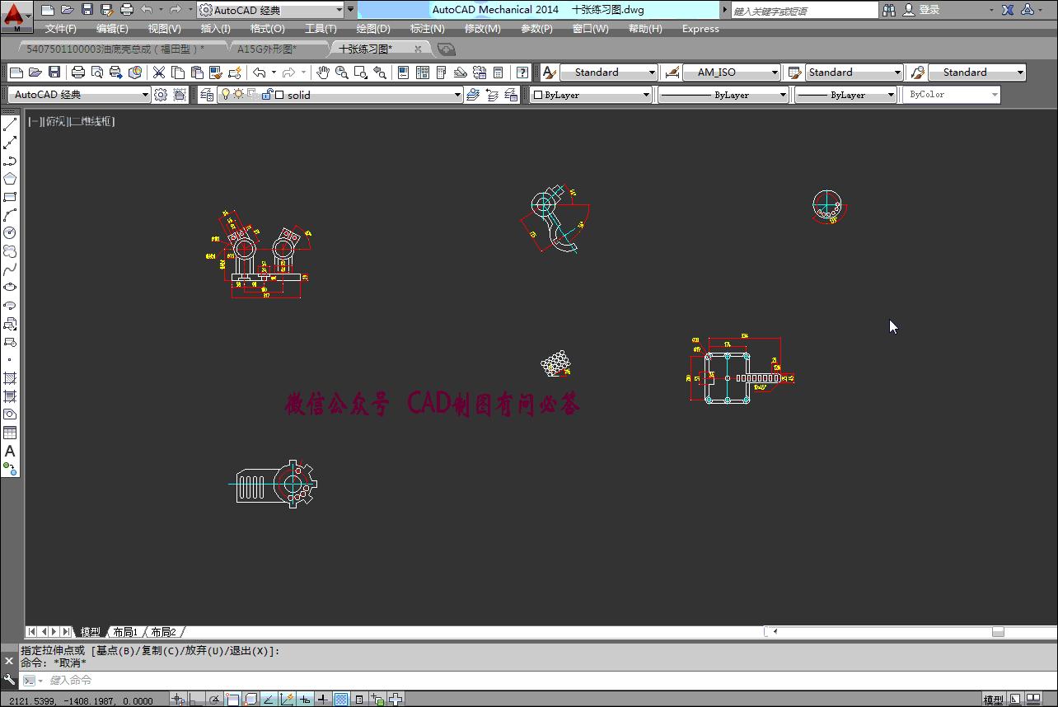Open the 绘图(D) menu
This screenshot has height=707, width=1058.
pos(372,29)
